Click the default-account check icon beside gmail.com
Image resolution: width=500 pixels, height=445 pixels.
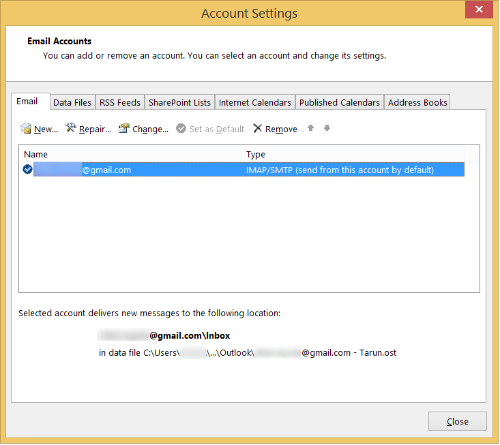(x=28, y=170)
